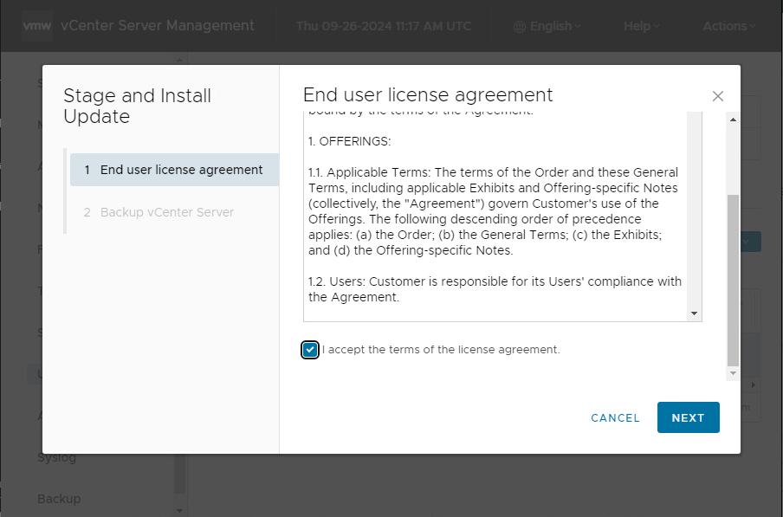Accept the license agreement terms checkbox

pos(309,350)
